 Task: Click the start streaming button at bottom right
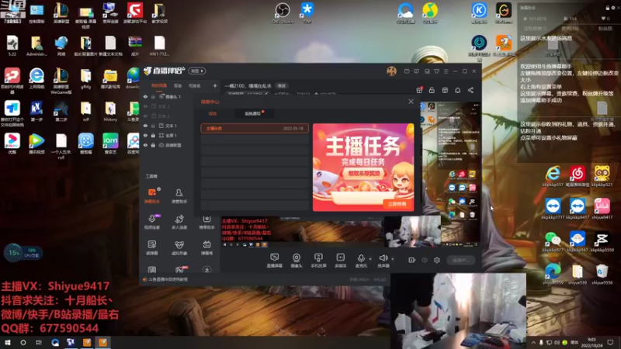[460, 260]
